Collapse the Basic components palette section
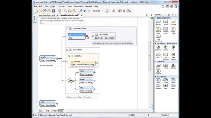Image resolution: width=211 pixels, height=118 pixels. click(x=156, y=18)
